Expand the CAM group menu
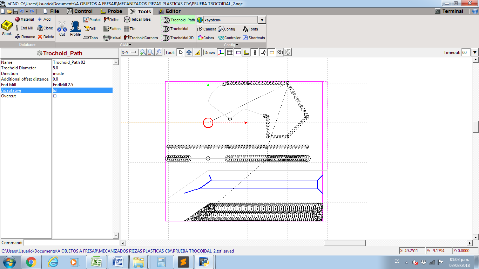This screenshot has width=479, height=269. [126, 45]
